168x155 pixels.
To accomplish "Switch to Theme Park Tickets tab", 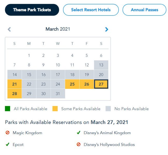I will coord(32,10).
